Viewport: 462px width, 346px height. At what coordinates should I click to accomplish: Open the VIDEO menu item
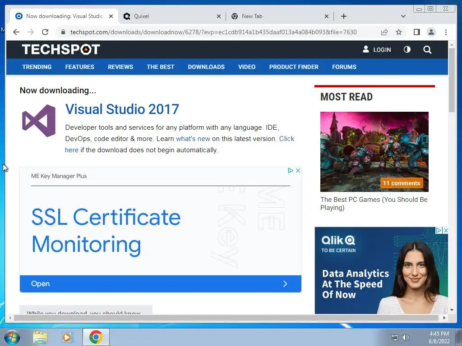tap(247, 67)
